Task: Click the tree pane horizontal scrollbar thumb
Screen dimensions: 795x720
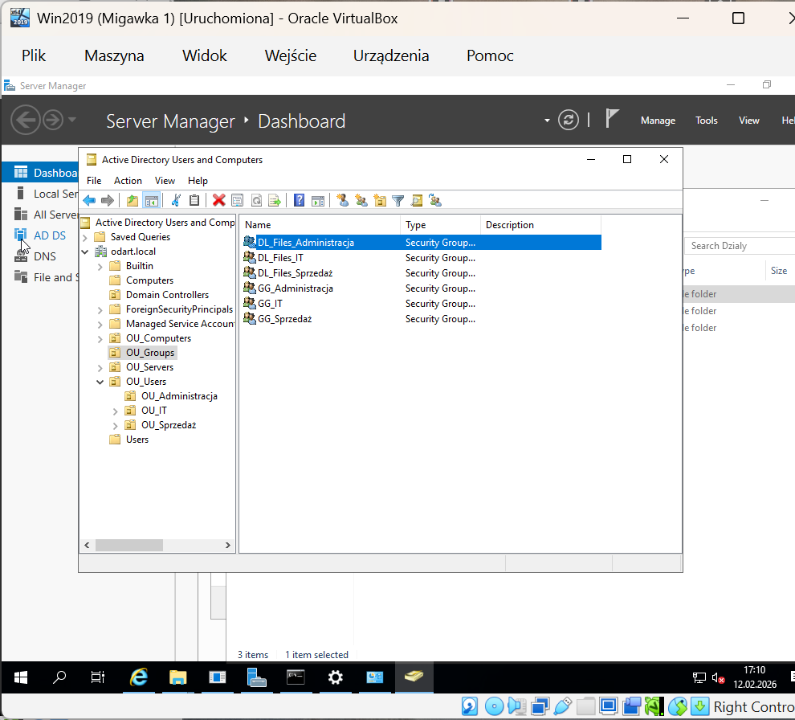Action: (128, 545)
